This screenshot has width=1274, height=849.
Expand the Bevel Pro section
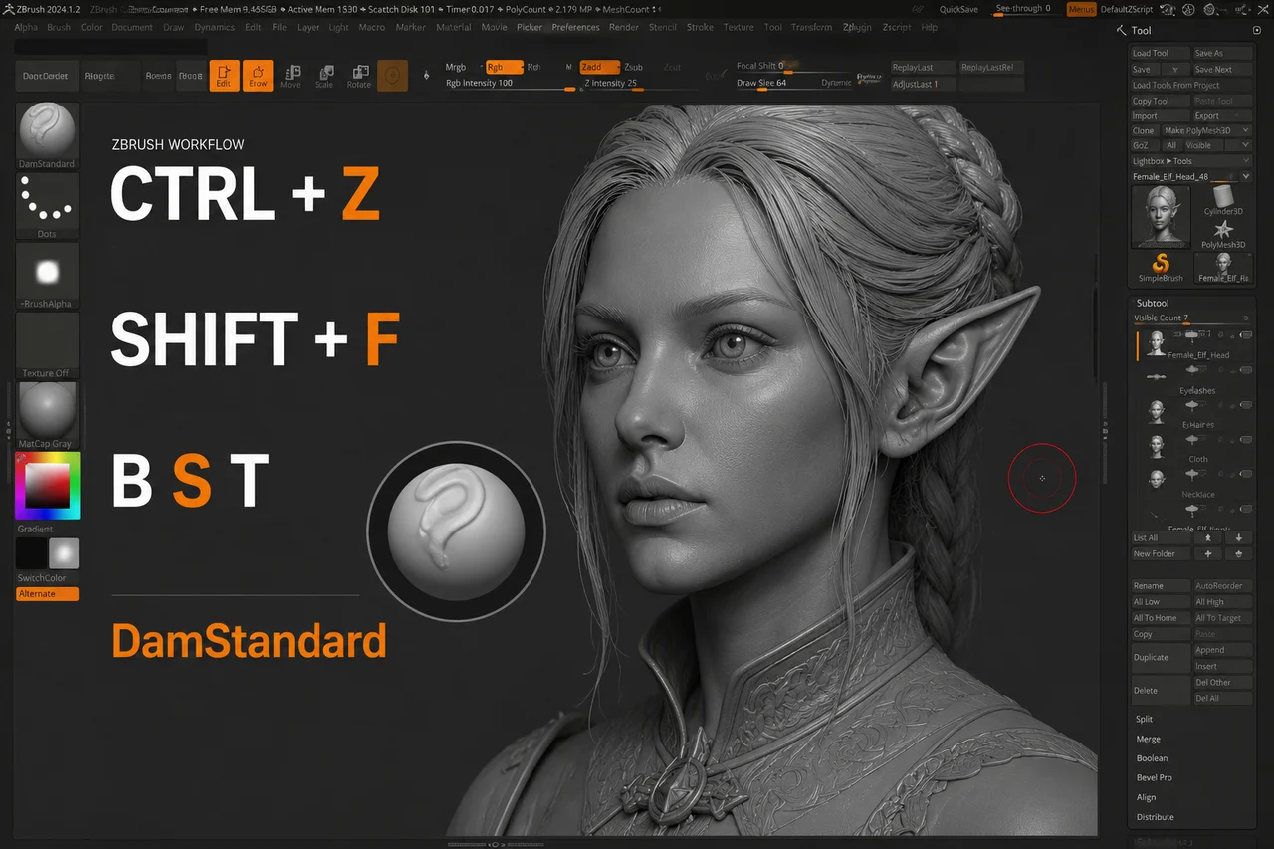click(1154, 777)
